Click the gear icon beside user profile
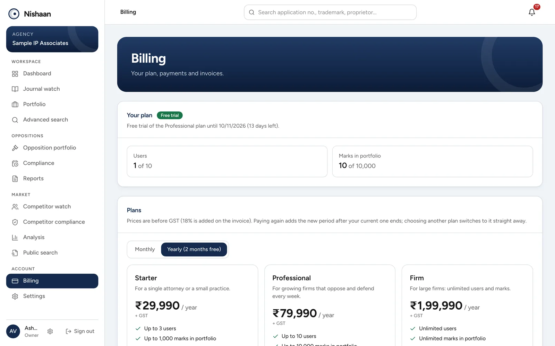This screenshot has height=346, width=555. [x=50, y=331]
